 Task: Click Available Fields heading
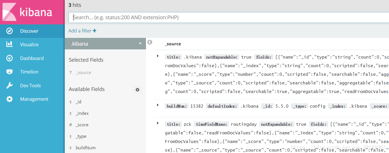[x=87, y=89]
